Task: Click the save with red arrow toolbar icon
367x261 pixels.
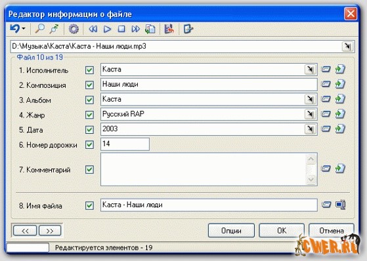Action: click(169, 29)
